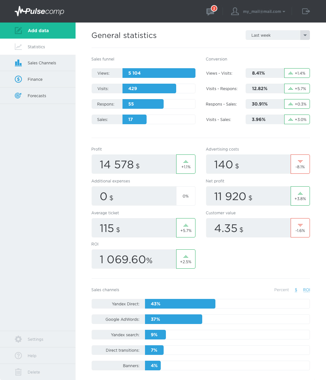Click the Forecasts target icon

tap(18, 96)
